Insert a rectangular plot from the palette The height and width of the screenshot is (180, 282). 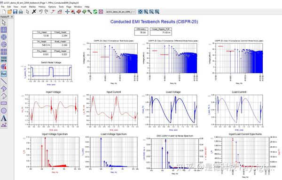point(4,30)
